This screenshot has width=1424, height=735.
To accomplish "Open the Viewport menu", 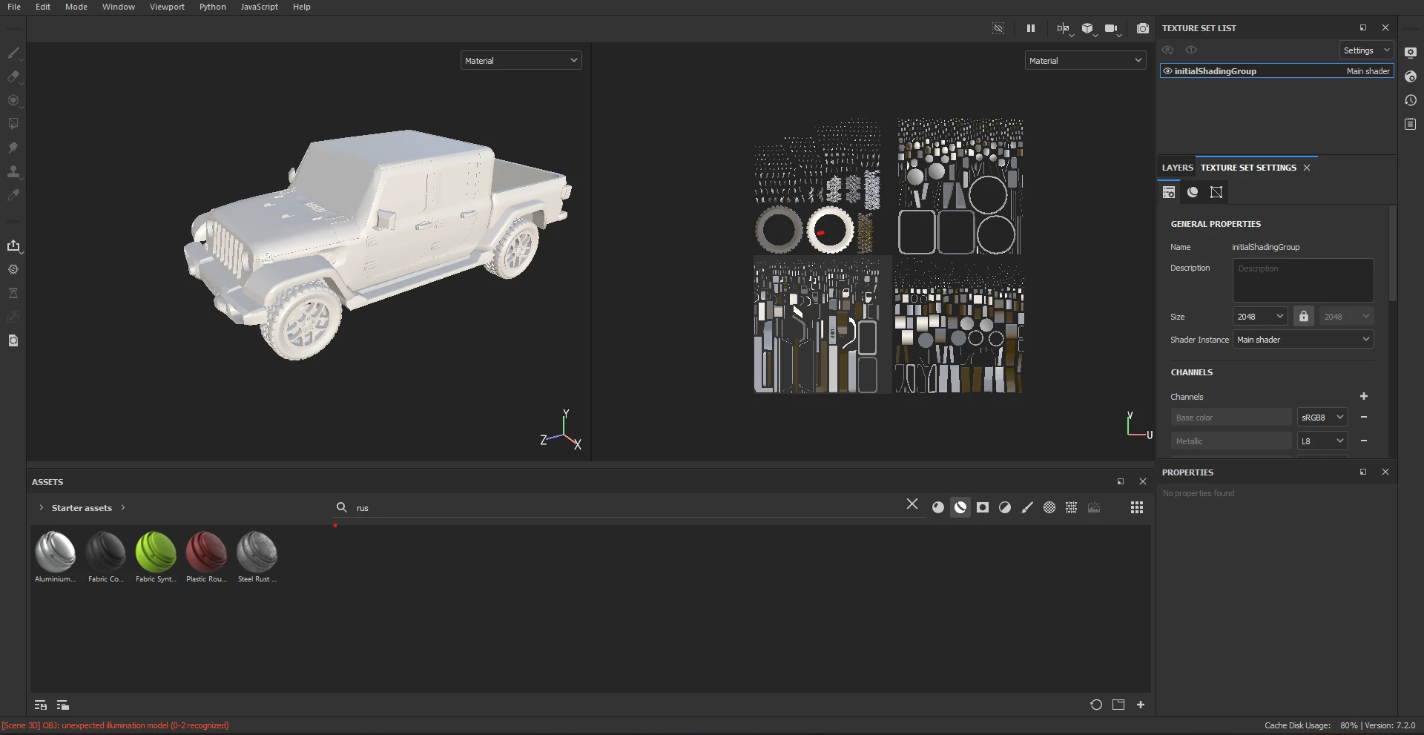I will point(167,7).
